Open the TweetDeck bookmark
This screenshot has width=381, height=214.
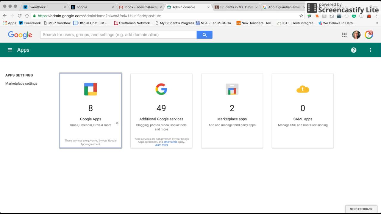(x=30, y=23)
